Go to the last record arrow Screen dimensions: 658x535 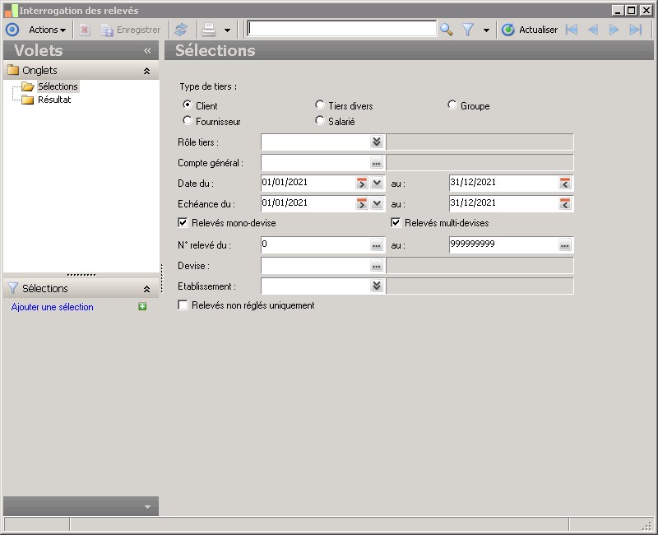point(635,30)
